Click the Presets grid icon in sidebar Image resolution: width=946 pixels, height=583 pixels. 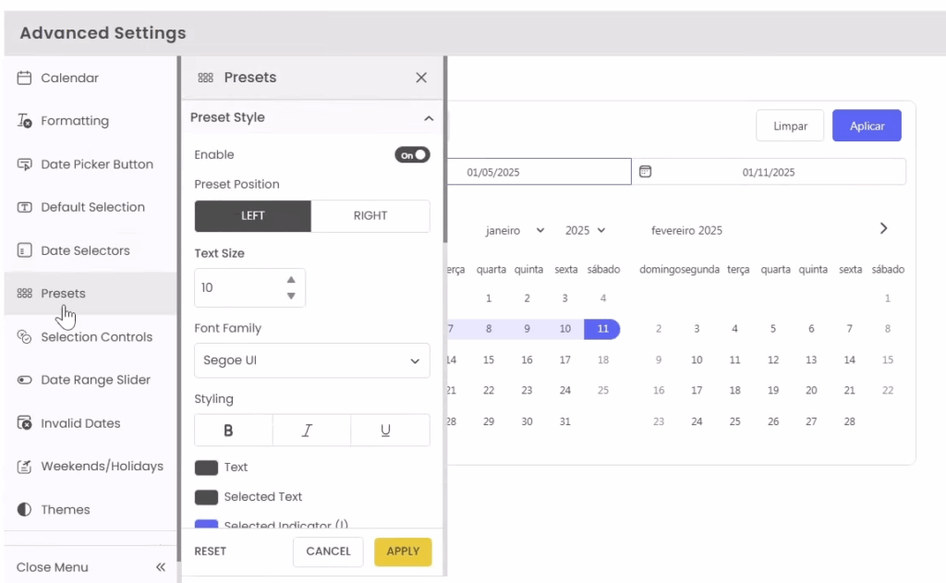[24, 293]
